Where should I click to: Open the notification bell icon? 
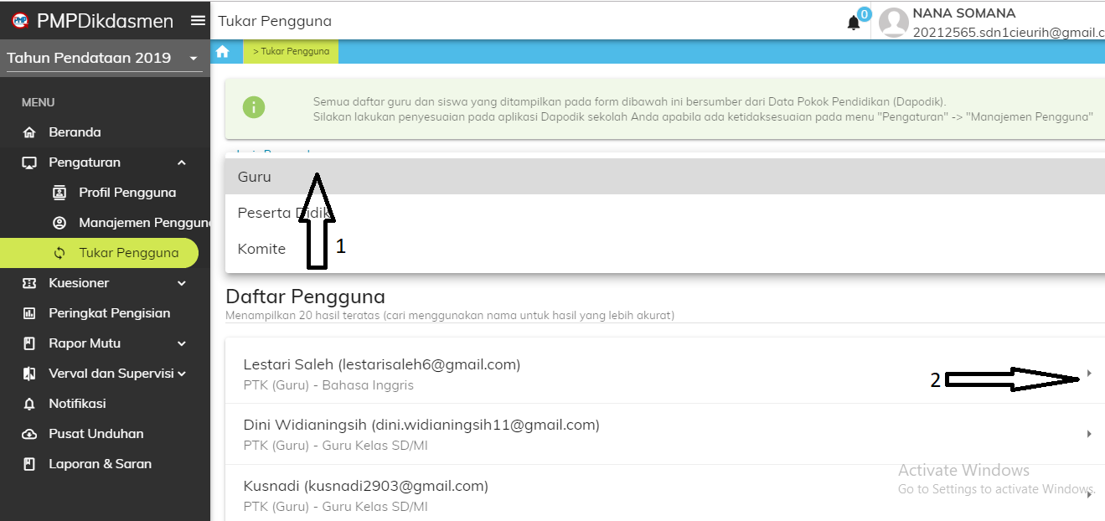(x=854, y=23)
